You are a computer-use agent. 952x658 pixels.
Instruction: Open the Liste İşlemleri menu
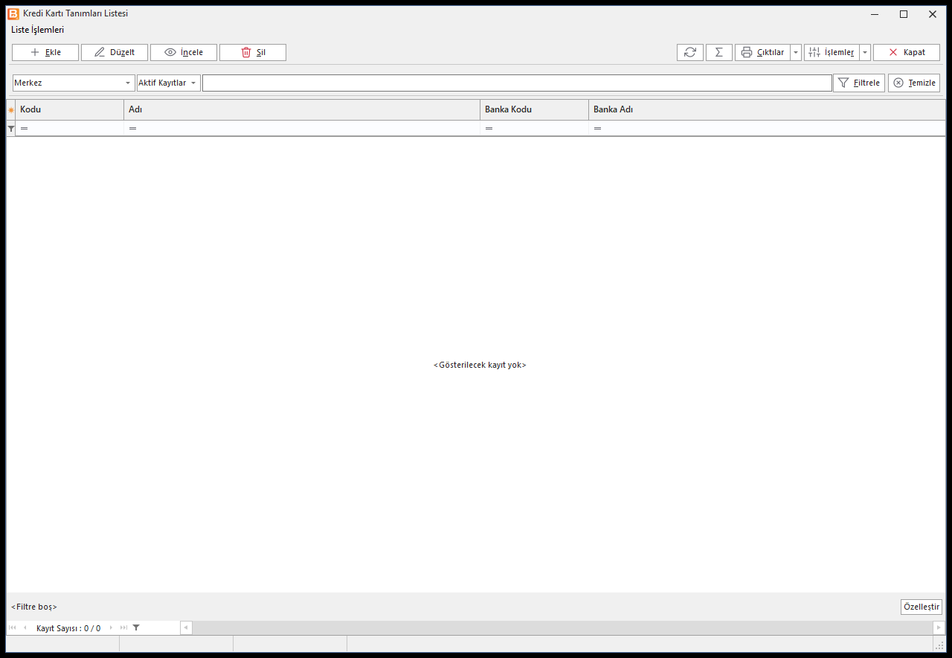coord(38,30)
